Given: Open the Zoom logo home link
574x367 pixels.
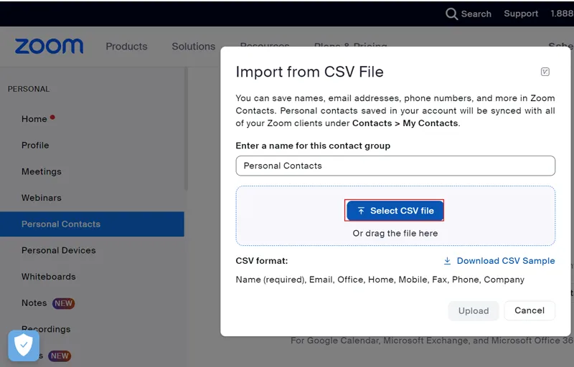Looking at the screenshot, I should pos(49,47).
